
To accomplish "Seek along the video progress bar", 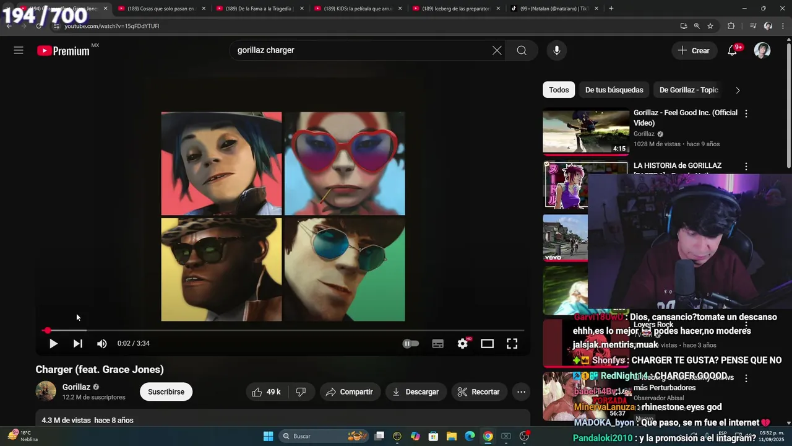I will [x=283, y=331].
